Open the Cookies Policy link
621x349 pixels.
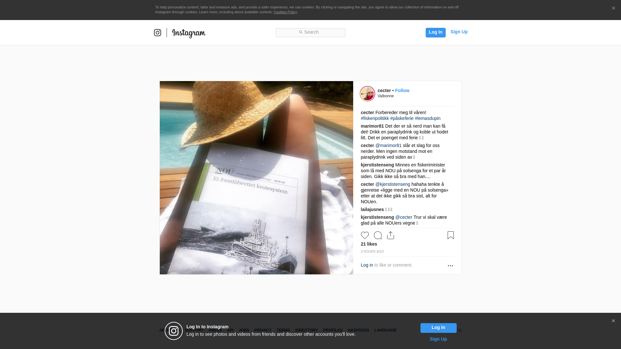tap(285, 12)
